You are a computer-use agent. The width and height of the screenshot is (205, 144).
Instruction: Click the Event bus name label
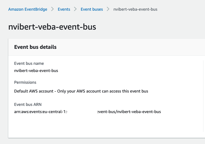[29, 63]
